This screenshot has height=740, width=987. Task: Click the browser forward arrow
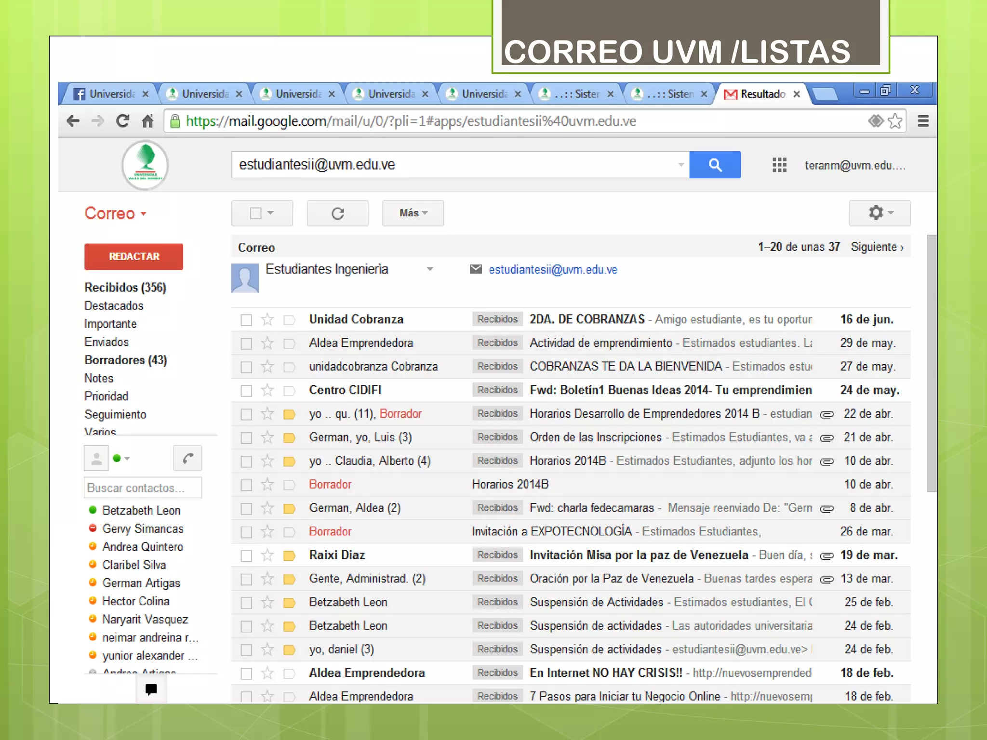(x=98, y=121)
